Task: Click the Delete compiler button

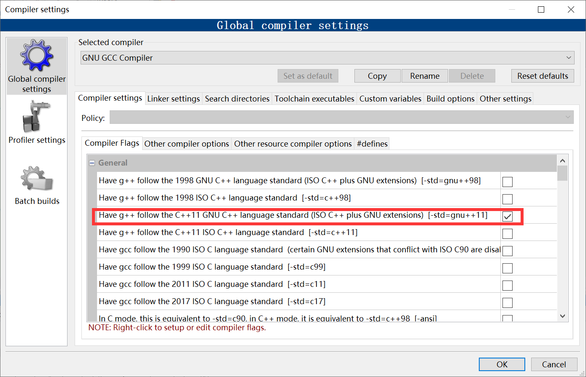Action: tap(472, 76)
